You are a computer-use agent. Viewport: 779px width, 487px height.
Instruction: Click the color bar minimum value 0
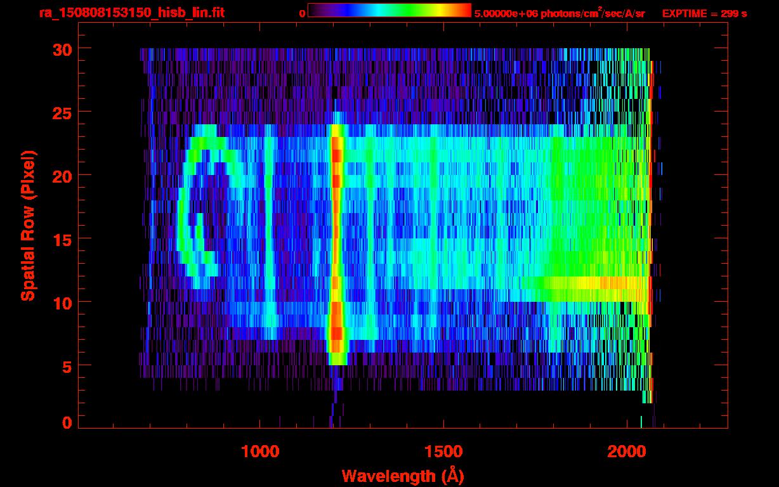coord(302,13)
